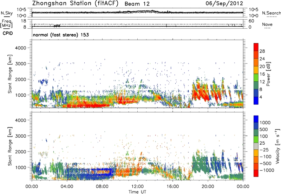Click the '12:00' time axis tick label
The width and height of the screenshot is (281, 194).
pyautogui.click(x=137, y=187)
